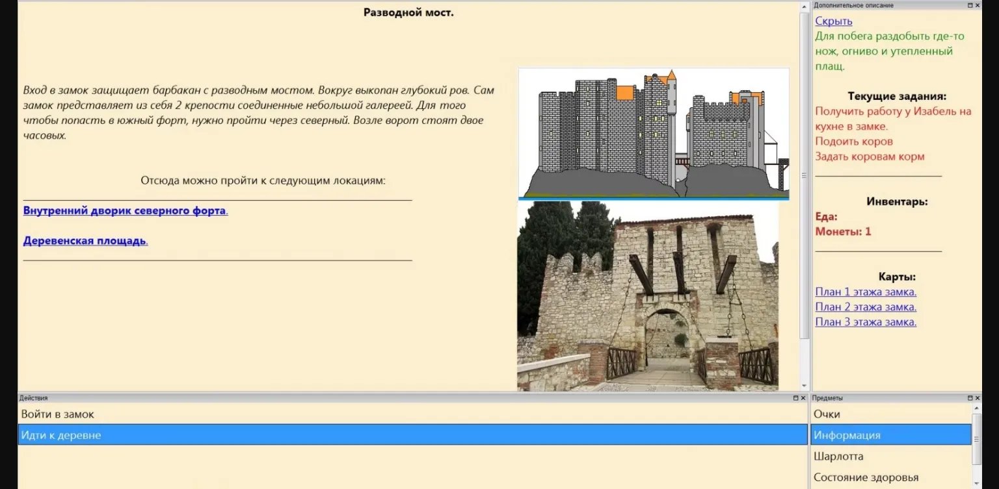Click main description scroll-up arrow
This screenshot has height=489, width=999.
click(805, 6)
